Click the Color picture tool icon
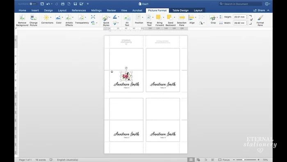287x162 pixels. click(58, 18)
